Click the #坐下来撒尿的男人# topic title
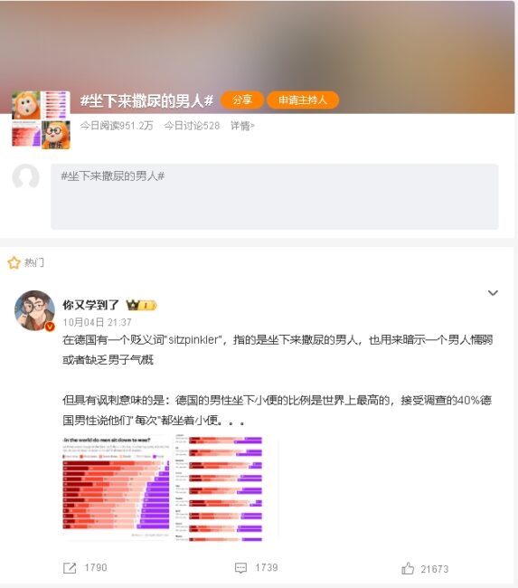Viewport: 518px width, 588px height. pos(146,100)
